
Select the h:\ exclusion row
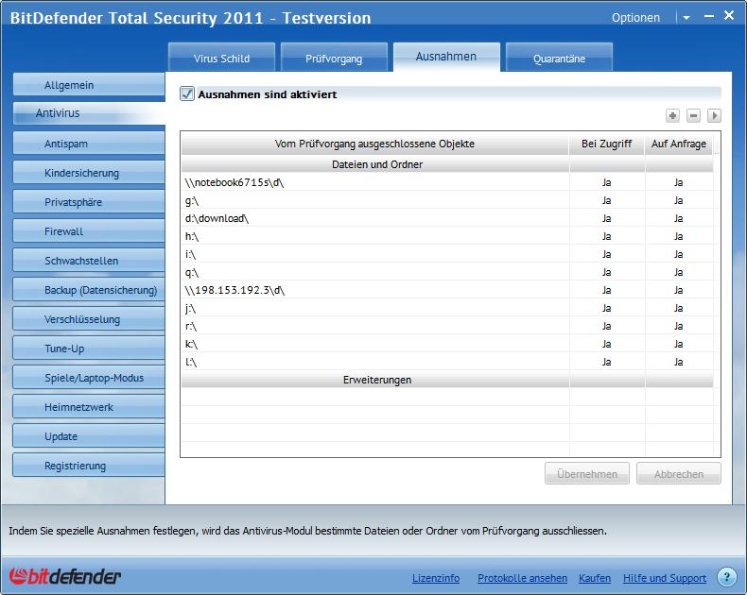(x=447, y=236)
